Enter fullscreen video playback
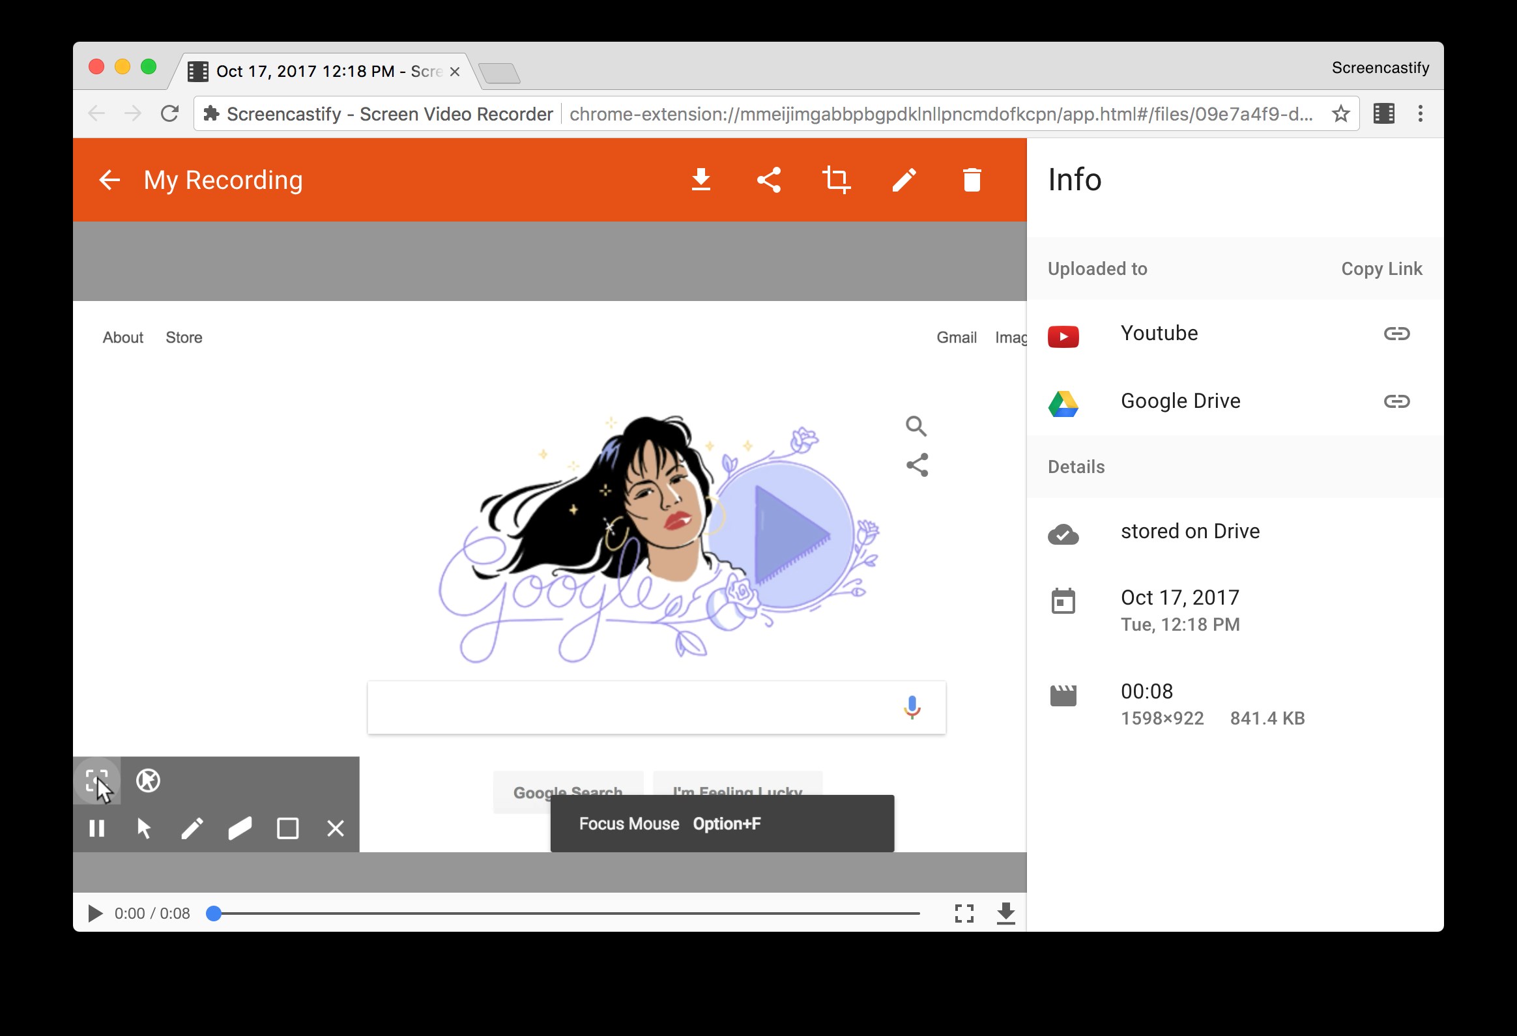 (964, 914)
